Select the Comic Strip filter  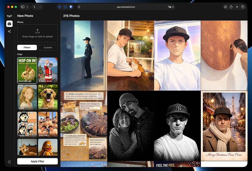click(x=27, y=125)
